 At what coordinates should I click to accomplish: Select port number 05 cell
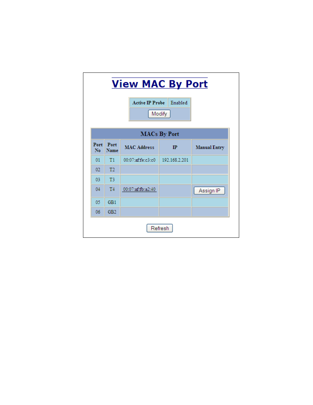[x=98, y=202]
